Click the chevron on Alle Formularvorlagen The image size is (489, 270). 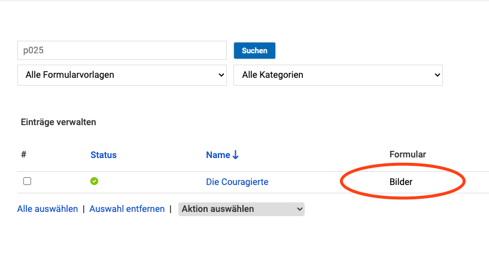[220, 75]
